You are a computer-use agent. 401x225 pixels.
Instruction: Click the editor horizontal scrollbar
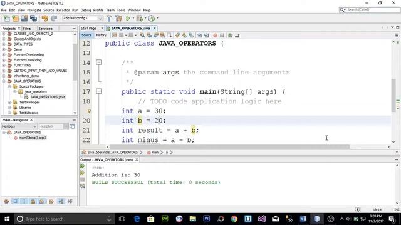pyautogui.click(x=229, y=147)
